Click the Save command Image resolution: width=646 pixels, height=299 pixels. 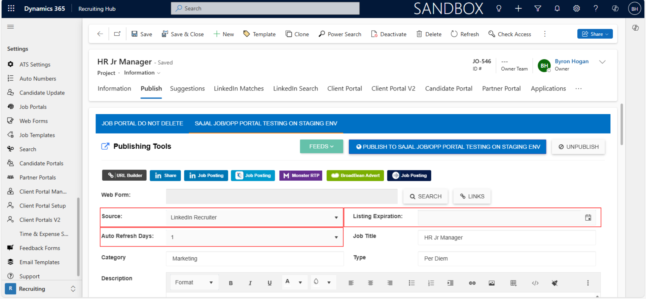click(x=142, y=34)
